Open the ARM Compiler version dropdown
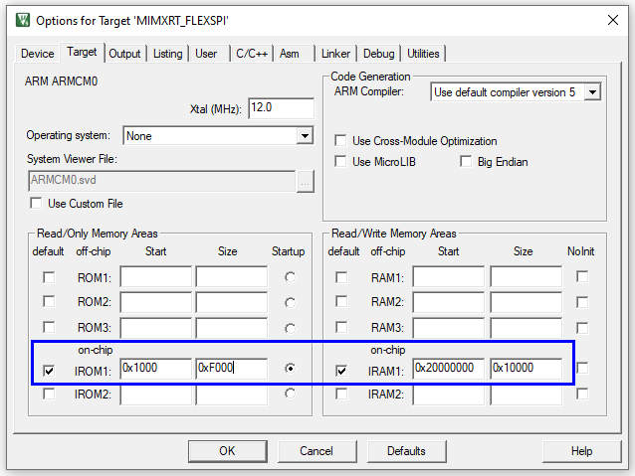The image size is (635, 476). pos(592,92)
